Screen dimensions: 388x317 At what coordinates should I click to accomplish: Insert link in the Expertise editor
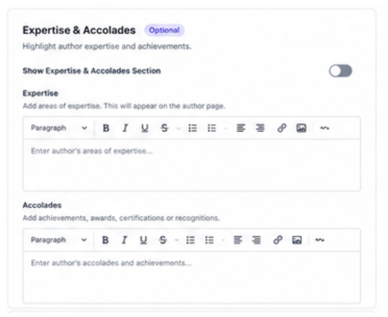282,128
